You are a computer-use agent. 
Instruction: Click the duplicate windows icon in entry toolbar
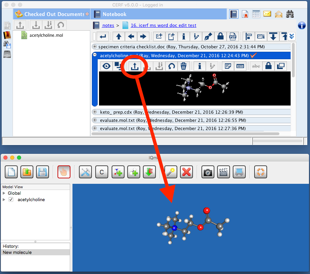pos(280,66)
